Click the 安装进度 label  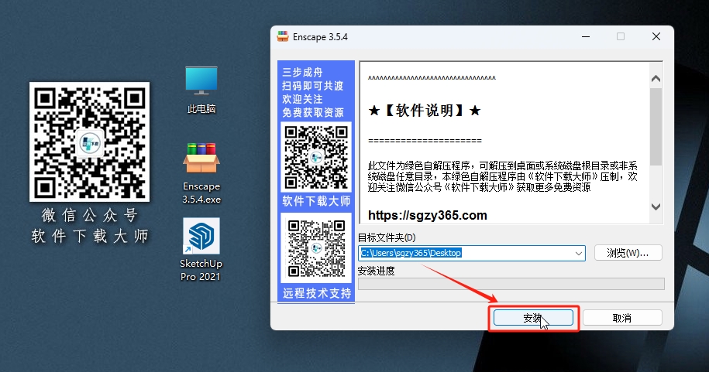point(377,271)
